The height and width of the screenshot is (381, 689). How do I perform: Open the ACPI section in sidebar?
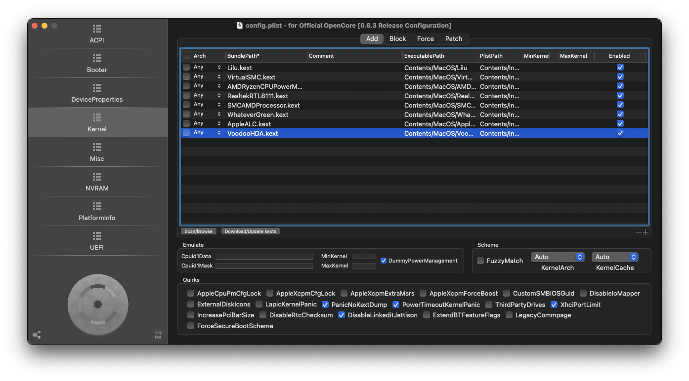pos(97,34)
